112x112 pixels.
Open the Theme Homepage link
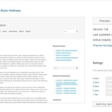click(x=102, y=45)
